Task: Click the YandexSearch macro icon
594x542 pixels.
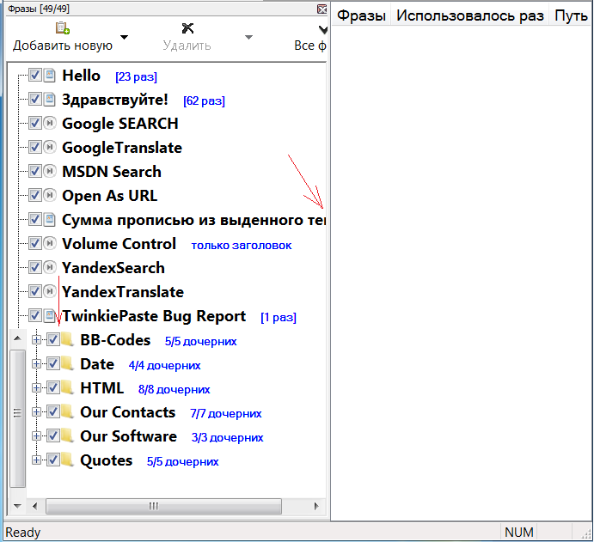Action: (49, 268)
